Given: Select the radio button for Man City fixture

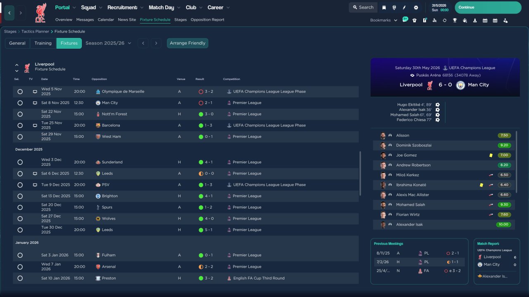Looking at the screenshot, I should (x=20, y=103).
